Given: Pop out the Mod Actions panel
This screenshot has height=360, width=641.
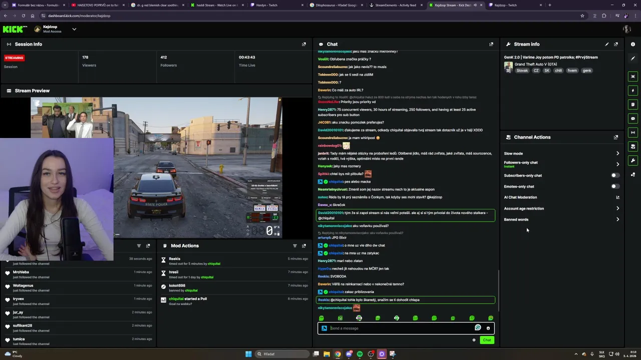Looking at the screenshot, I should pyautogui.click(x=304, y=245).
